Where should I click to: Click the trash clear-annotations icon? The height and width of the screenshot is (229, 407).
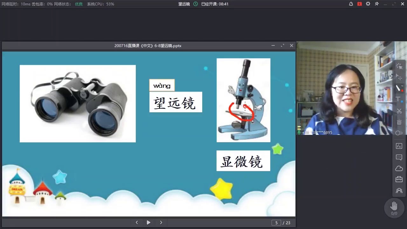pos(399,122)
